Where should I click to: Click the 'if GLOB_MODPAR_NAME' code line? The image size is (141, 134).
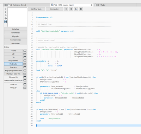(x=69, y=93)
